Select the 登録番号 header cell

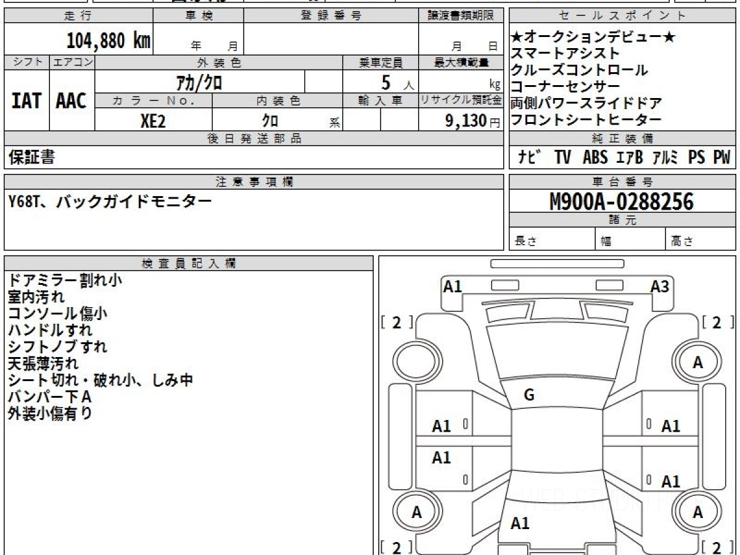331,16
